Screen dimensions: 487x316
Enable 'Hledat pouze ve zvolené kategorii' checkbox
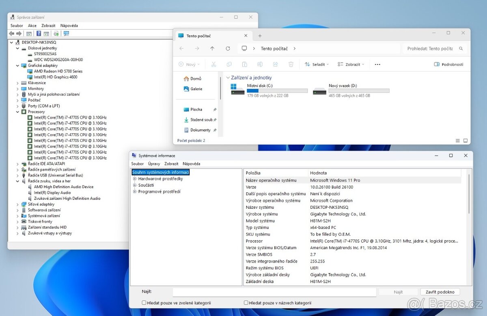[x=144, y=302]
